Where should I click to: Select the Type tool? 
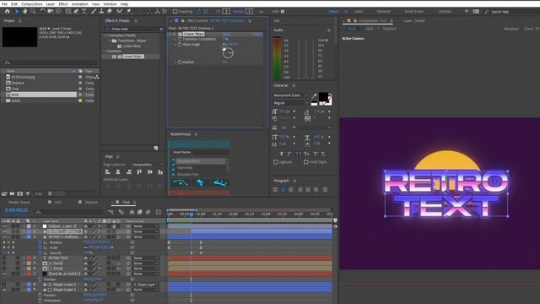tap(84, 11)
